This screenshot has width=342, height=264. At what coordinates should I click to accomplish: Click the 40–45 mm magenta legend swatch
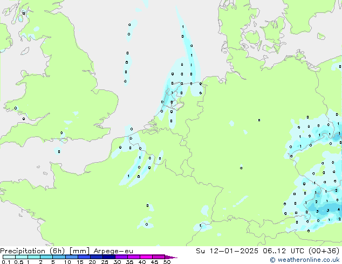coord(146,257)
